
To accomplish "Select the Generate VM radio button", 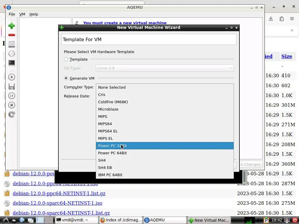I will click(66, 78).
